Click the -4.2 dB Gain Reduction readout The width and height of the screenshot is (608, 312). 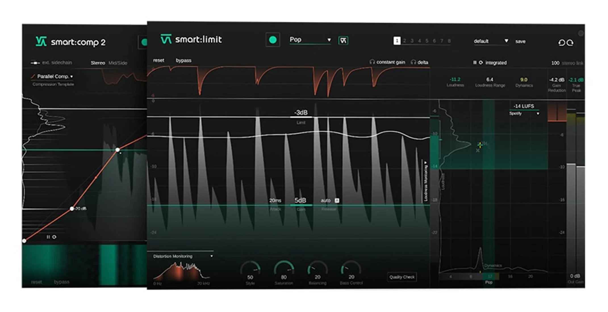click(x=557, y=80)
